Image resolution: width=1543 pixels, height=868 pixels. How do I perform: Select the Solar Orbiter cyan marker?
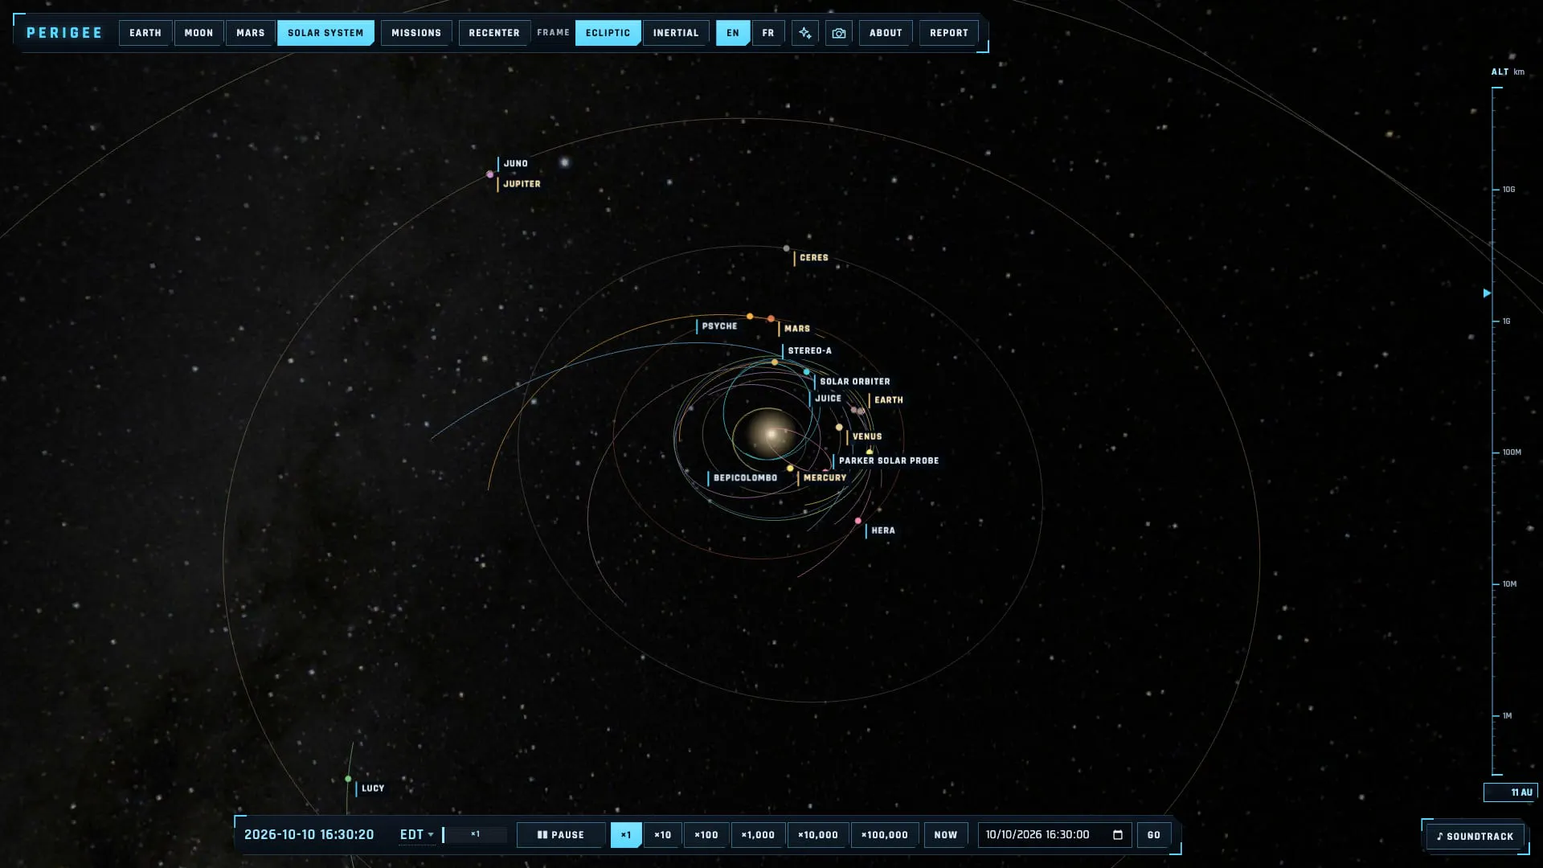806,372
